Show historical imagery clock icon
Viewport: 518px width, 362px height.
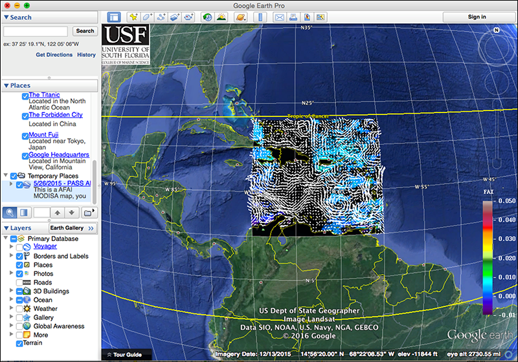pos(207,17)
